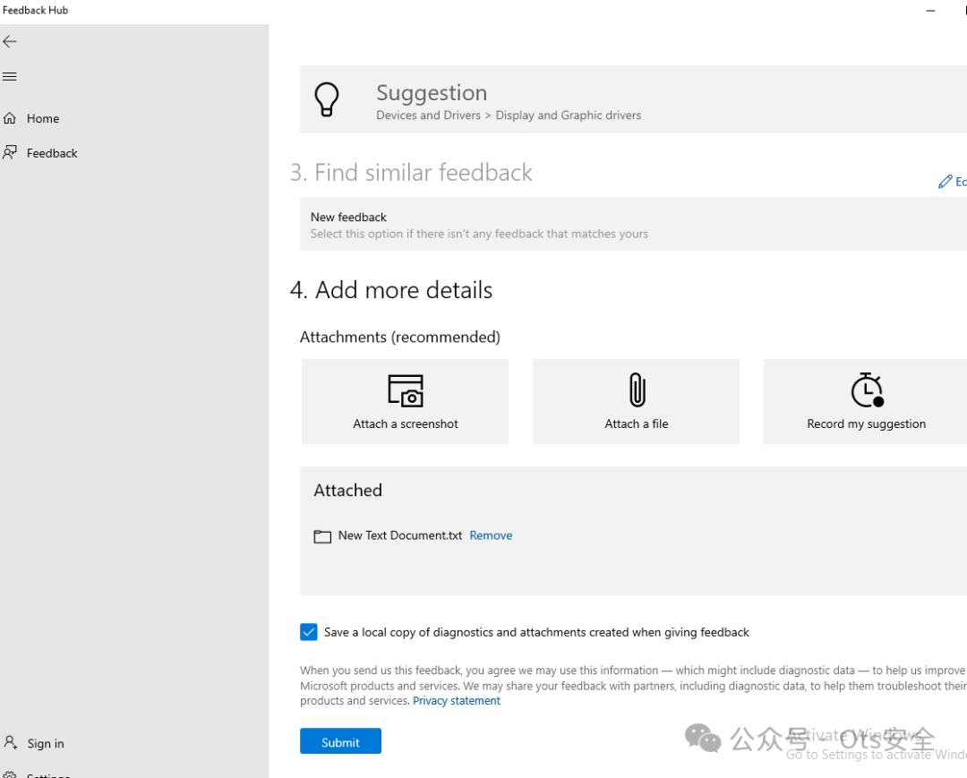Open the hamburger navigation menu
The image size is (967, 778).
point(10,77)
